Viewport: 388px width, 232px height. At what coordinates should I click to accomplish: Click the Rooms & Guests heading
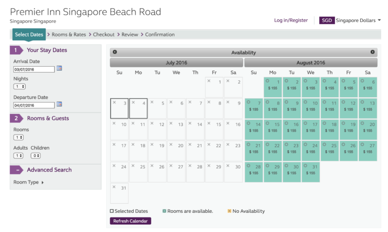click(48, 119)
